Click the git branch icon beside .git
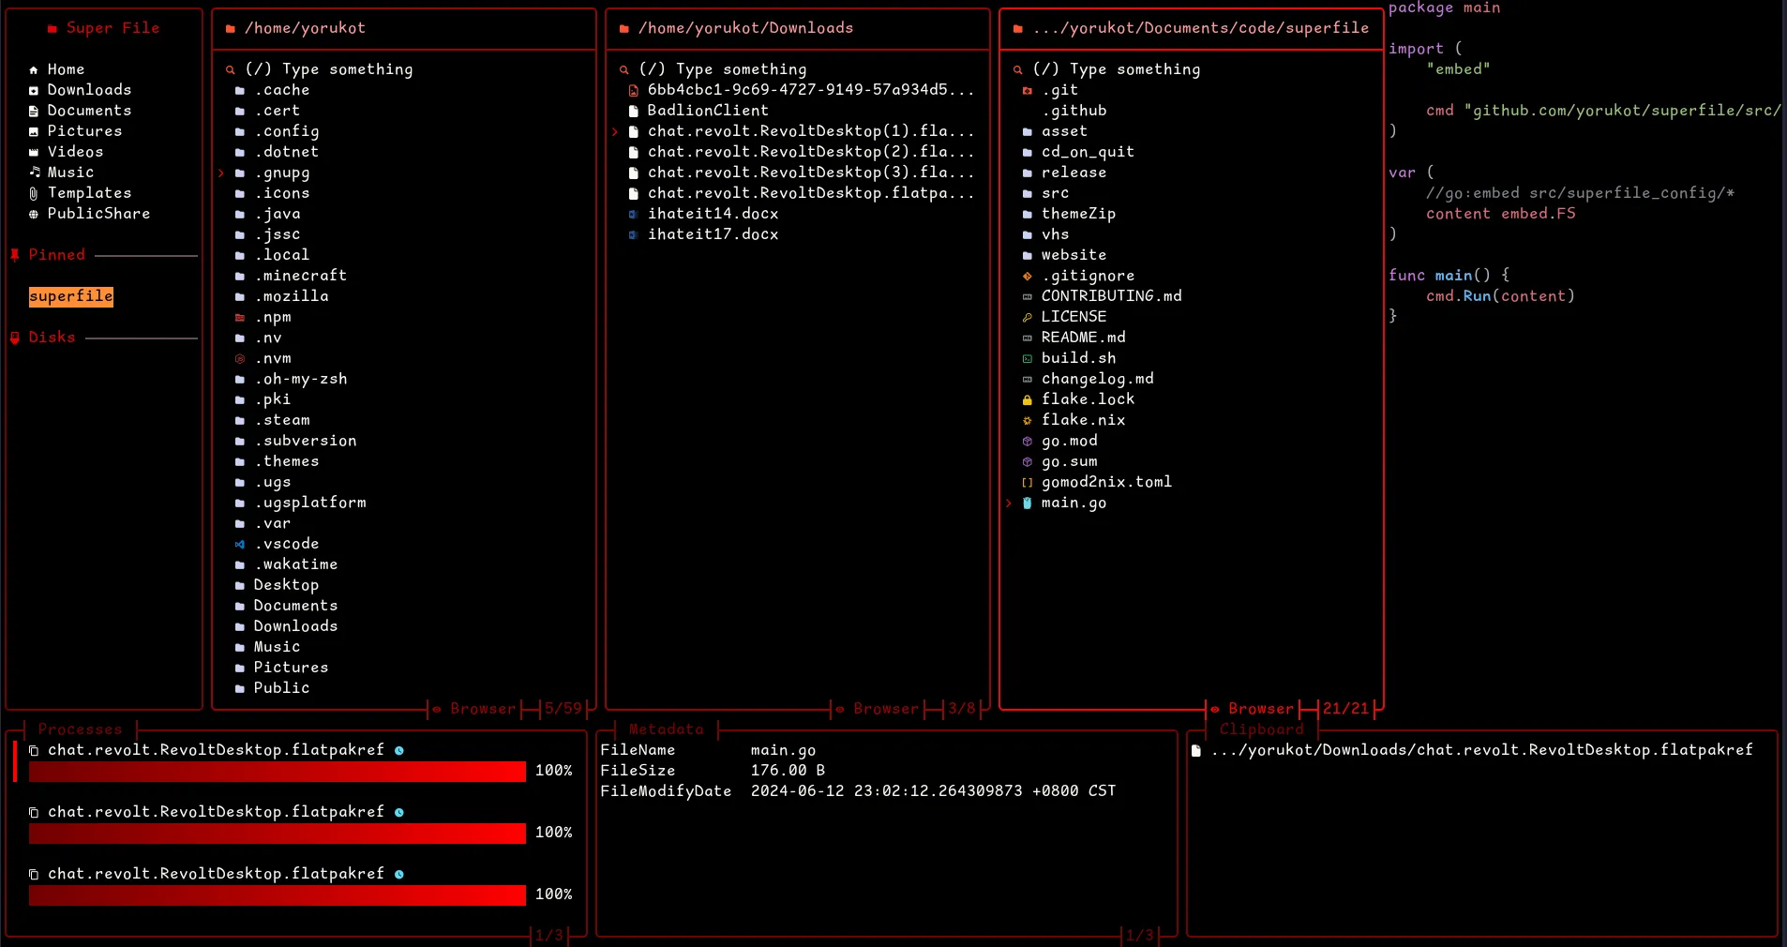Viewport: 1787px width, 947px height. click(1027, 90)
